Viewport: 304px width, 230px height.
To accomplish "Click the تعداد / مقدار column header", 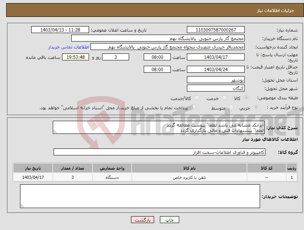I will point(72,168).
